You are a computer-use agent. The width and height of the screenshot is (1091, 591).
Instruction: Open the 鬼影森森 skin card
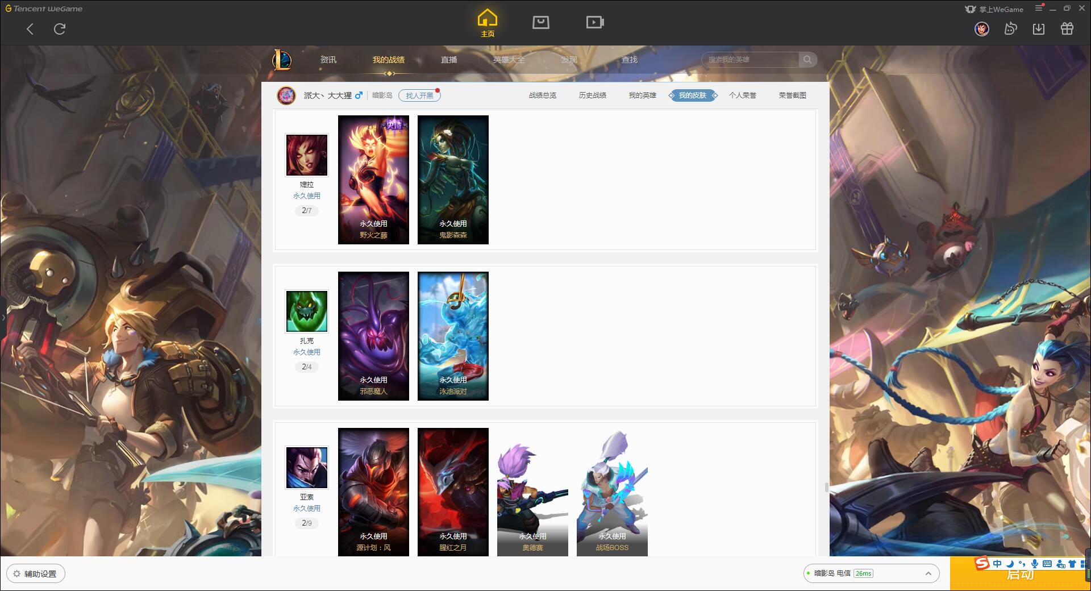(453, 180)
